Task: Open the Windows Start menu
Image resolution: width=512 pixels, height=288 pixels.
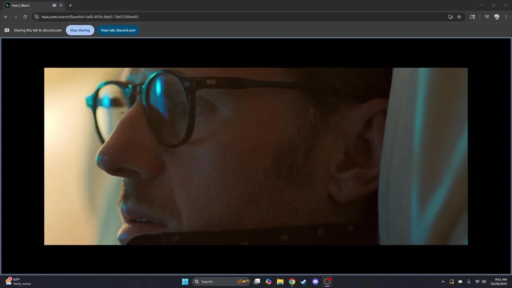Action: tap(185, 282)
